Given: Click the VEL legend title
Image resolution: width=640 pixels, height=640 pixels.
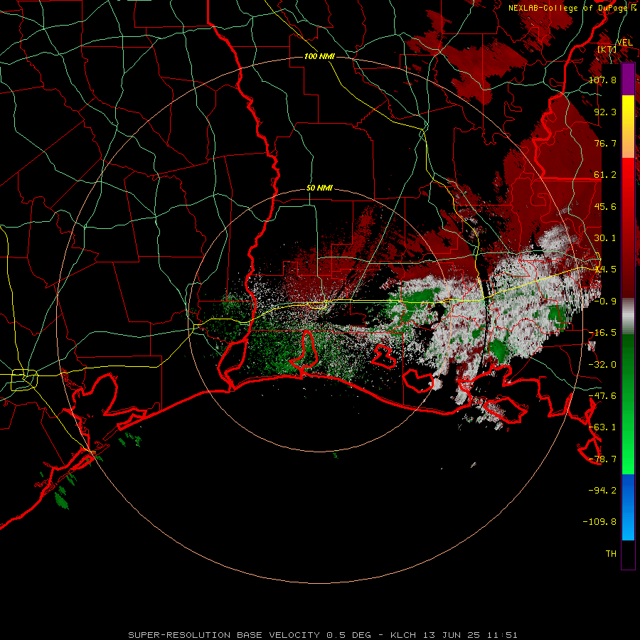Looking at the screenshot, I should [624, 43].
